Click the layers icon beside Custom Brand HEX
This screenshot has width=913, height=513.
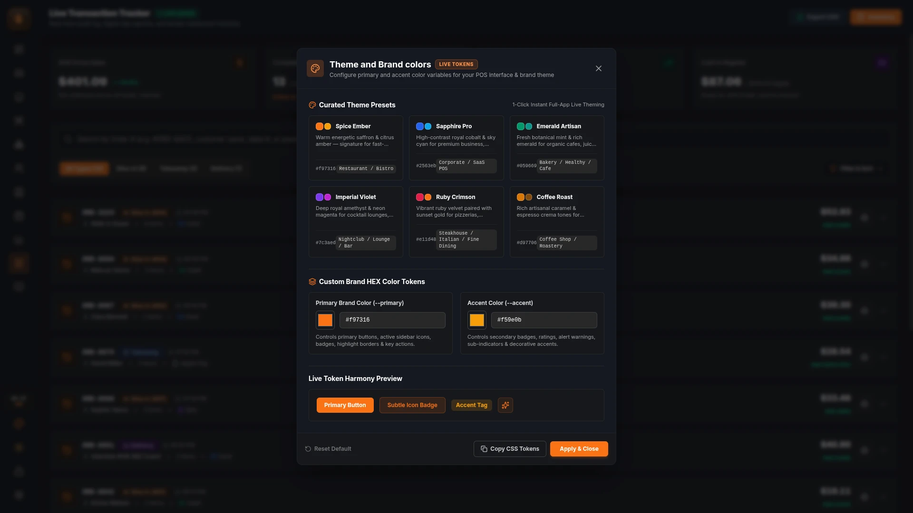[x=312, y=282]
